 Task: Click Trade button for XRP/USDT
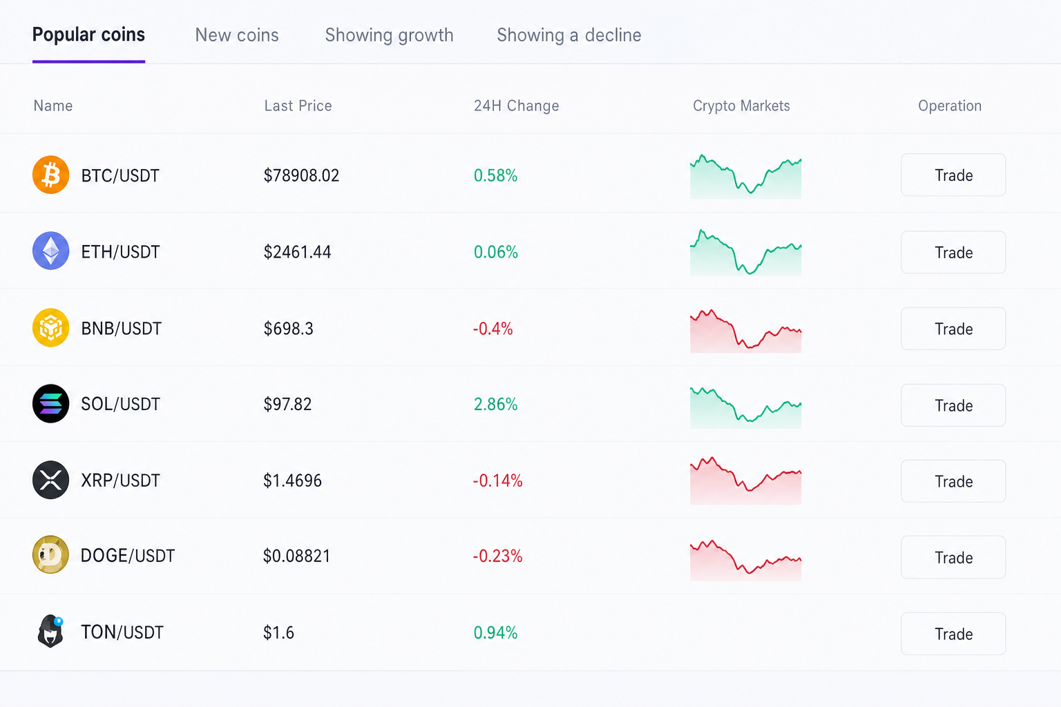pos(953,481)
